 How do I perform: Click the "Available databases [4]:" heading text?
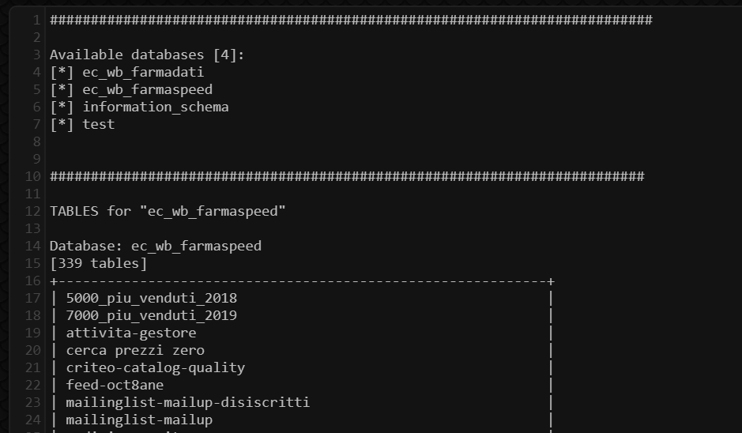147,55
